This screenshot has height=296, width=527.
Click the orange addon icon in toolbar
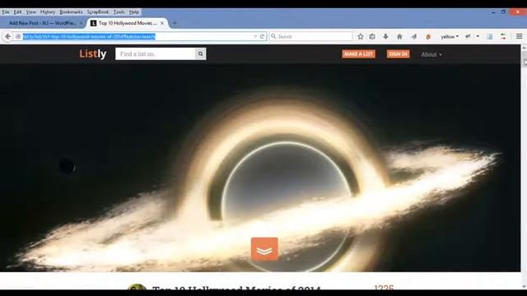coord(428,36)
